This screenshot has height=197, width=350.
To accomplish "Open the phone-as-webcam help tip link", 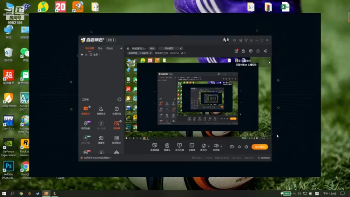I will pyautogui.click(x=97, y=158).
